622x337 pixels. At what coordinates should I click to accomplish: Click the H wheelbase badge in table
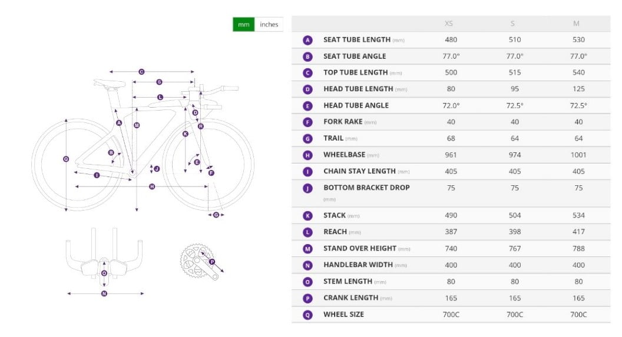tap(307, 155)
